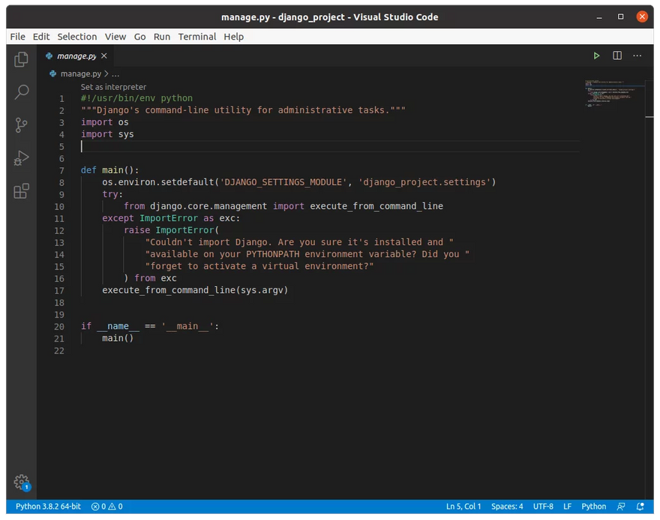The image size is (660, 520).
Task: Click the Set as interpreter link
Action: [113, 87]
